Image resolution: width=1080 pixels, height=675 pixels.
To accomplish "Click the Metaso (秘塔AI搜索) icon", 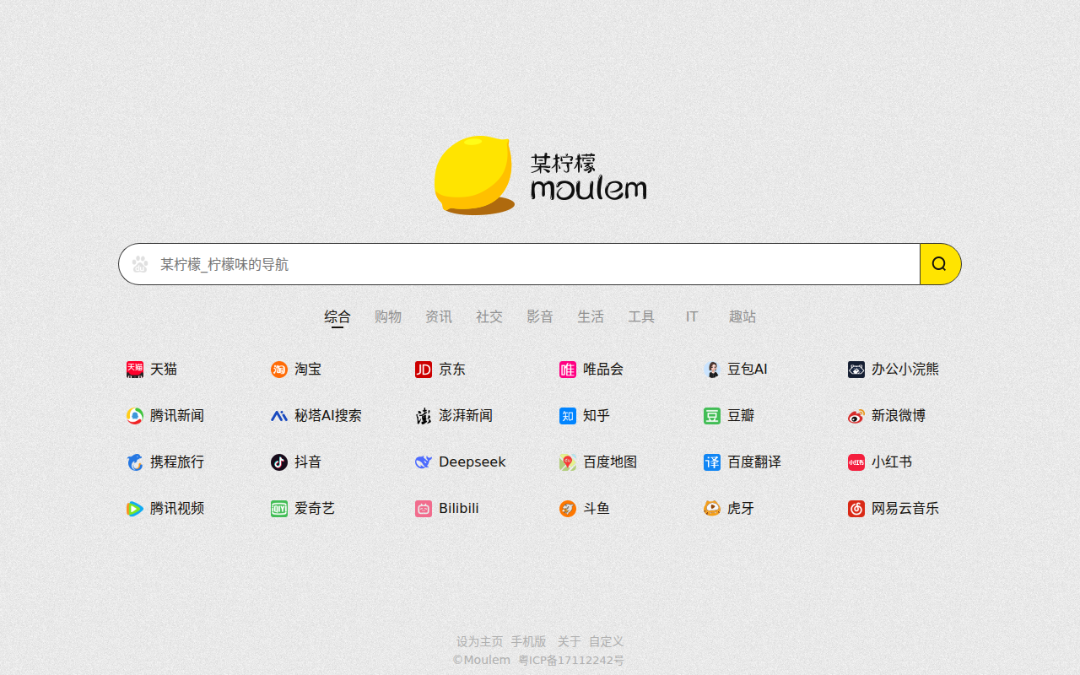I will (x=279, y=416).
